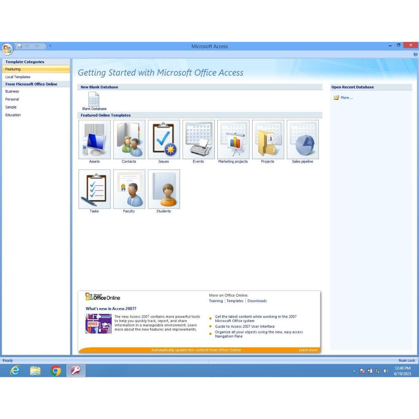419x419 pixels.
Task: Open Microsoft Office Access Help icon
Action: pos(415,54)
